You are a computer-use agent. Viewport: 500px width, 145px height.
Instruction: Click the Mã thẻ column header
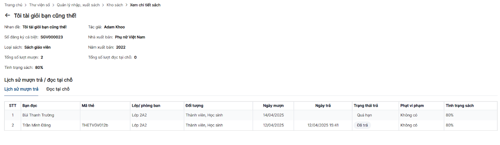tap(88, 106)
